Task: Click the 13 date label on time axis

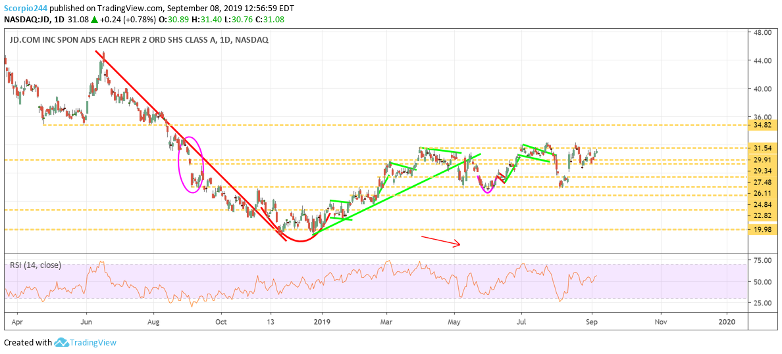Action: coord(271,322)
